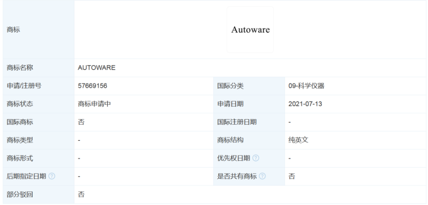Click the 国际注册日期 label
Screen dimensions: 428x205
[x=237, y=122]
